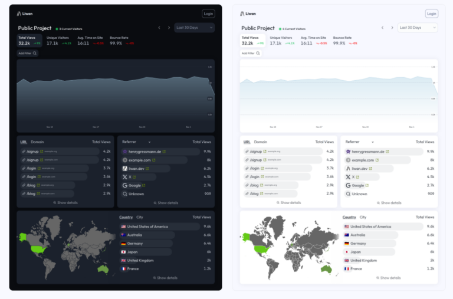The height and width of the screenshot is (299, 453).
Task: Switch to Domain tab in light dashboard
Action: (261, 142)
